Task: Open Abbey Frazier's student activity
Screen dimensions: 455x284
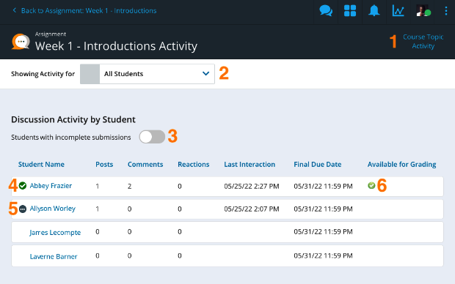Action: [x=51, y=186]
